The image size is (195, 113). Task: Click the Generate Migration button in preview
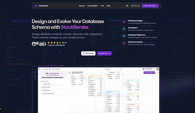[149, 72]
